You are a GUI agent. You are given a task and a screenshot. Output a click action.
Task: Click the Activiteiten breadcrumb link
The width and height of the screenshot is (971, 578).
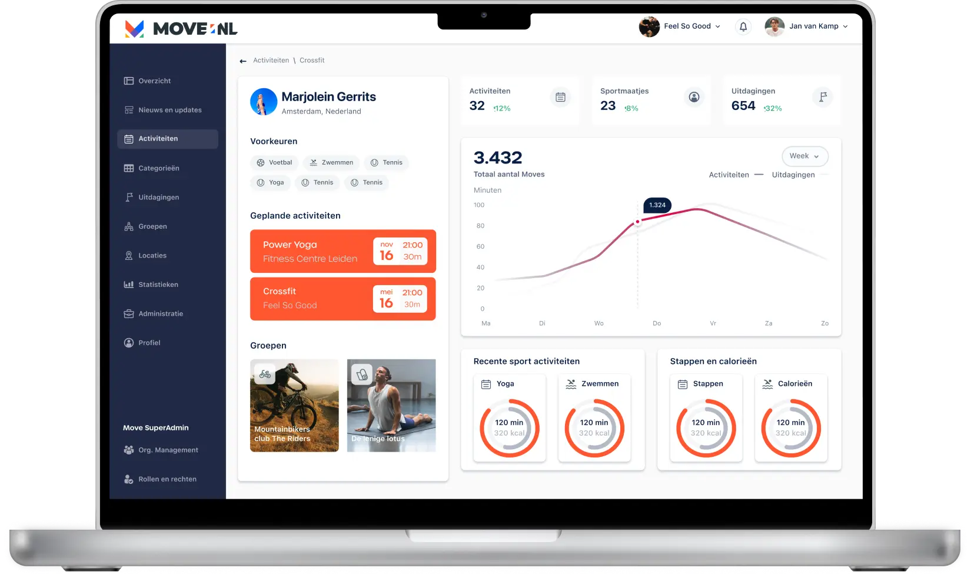pos(271,61)
